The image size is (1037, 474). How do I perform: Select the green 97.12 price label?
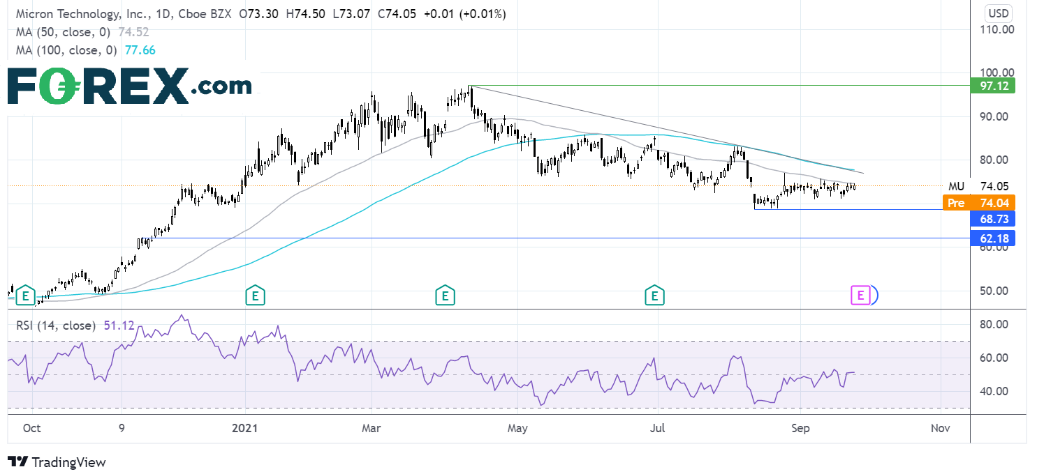coord(992,86)
